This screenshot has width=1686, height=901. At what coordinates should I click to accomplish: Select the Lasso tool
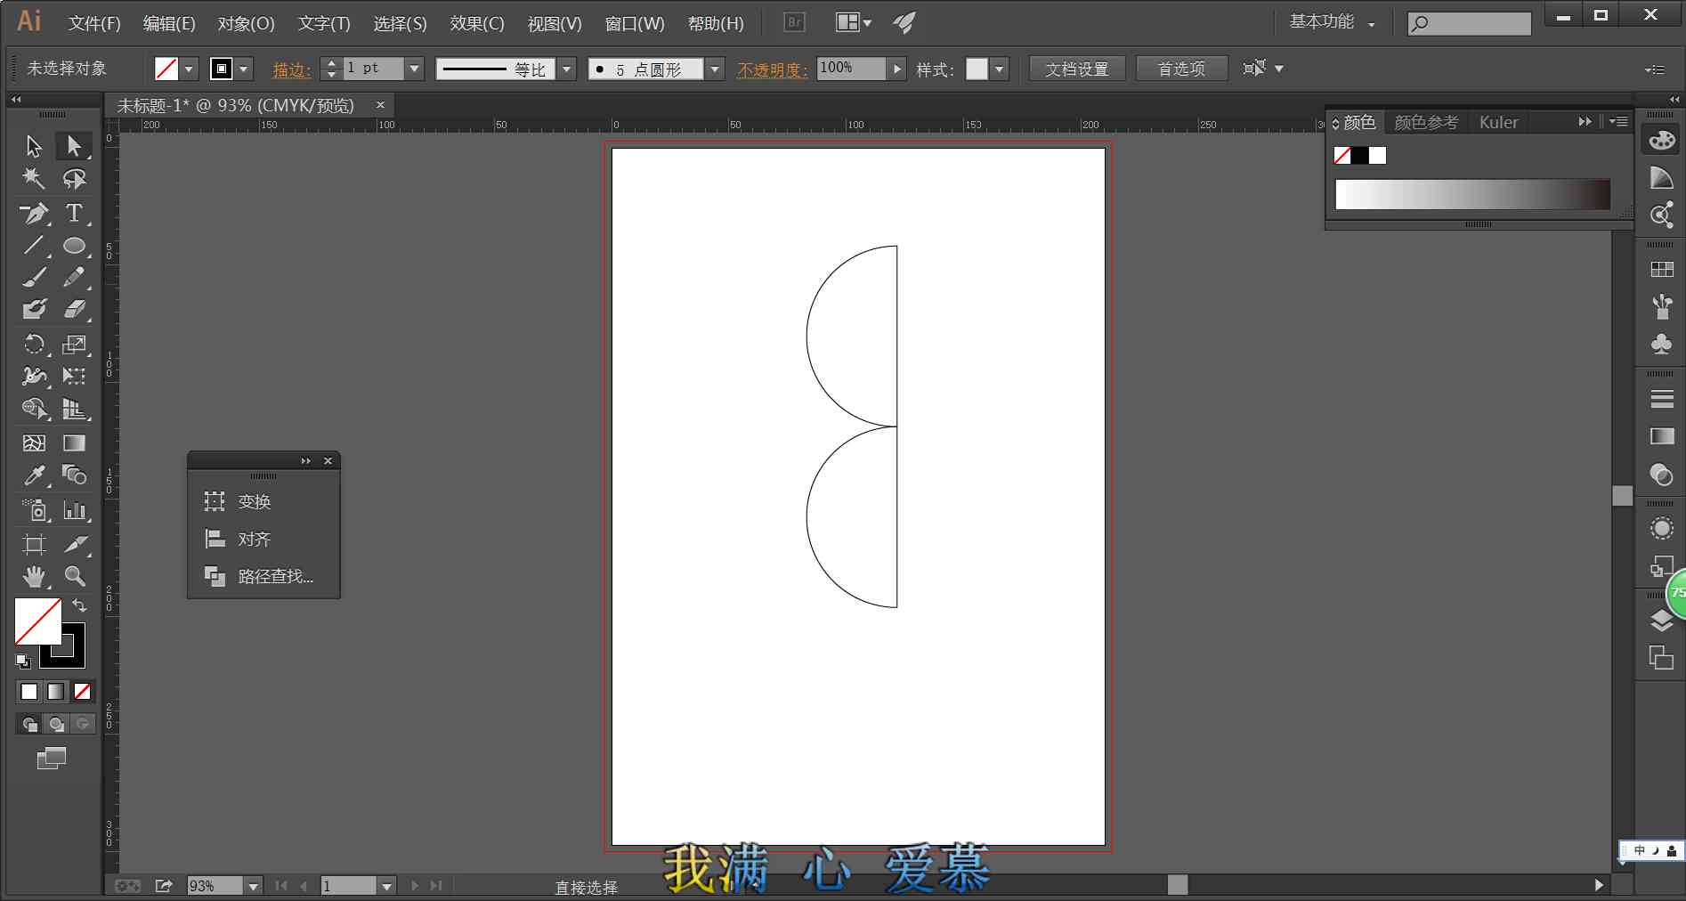(74, 178)
